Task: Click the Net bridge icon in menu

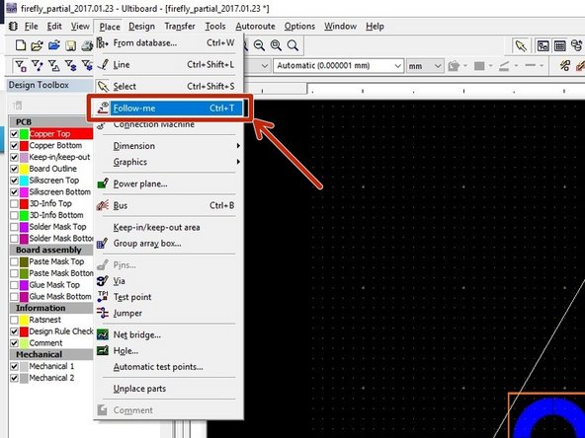Action: click(102, 334)
